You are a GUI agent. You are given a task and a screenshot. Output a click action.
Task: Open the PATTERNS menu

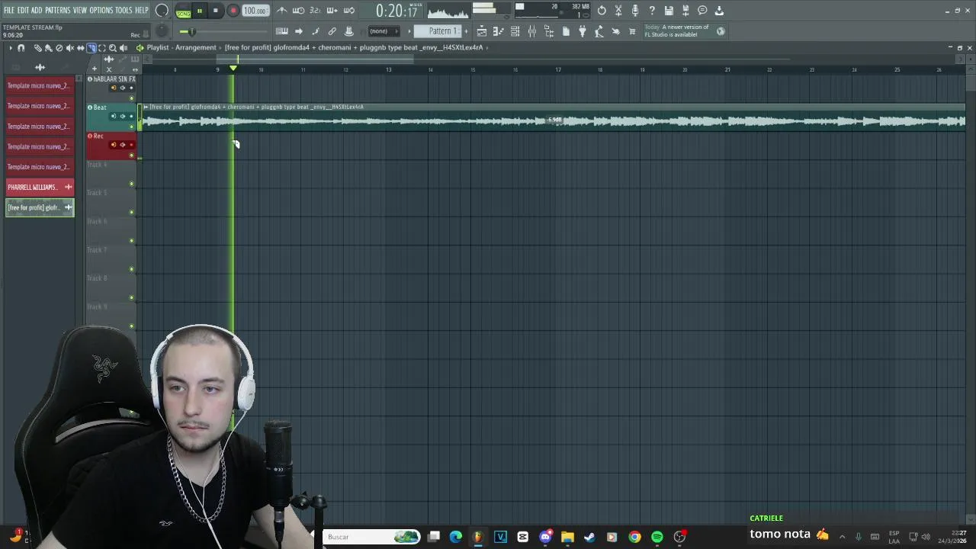57,10
